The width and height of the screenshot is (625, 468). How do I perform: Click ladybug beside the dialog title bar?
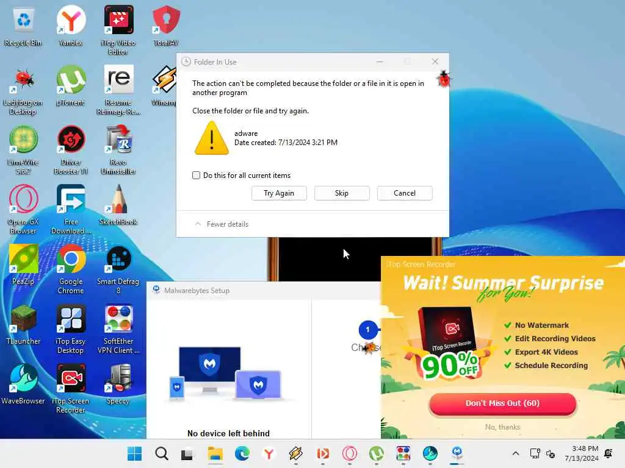click(x=443, y=79)
